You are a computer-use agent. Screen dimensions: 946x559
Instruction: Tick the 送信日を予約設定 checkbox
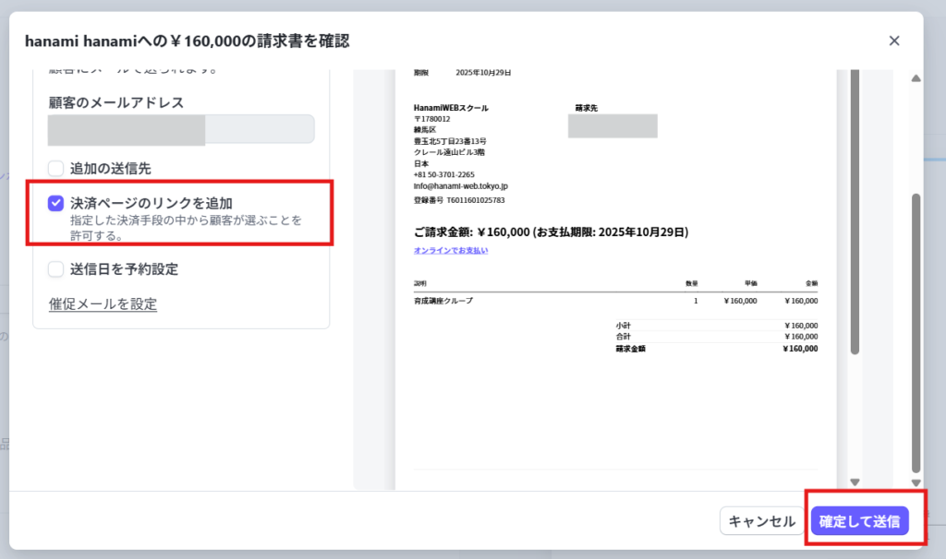pos(56,269)
